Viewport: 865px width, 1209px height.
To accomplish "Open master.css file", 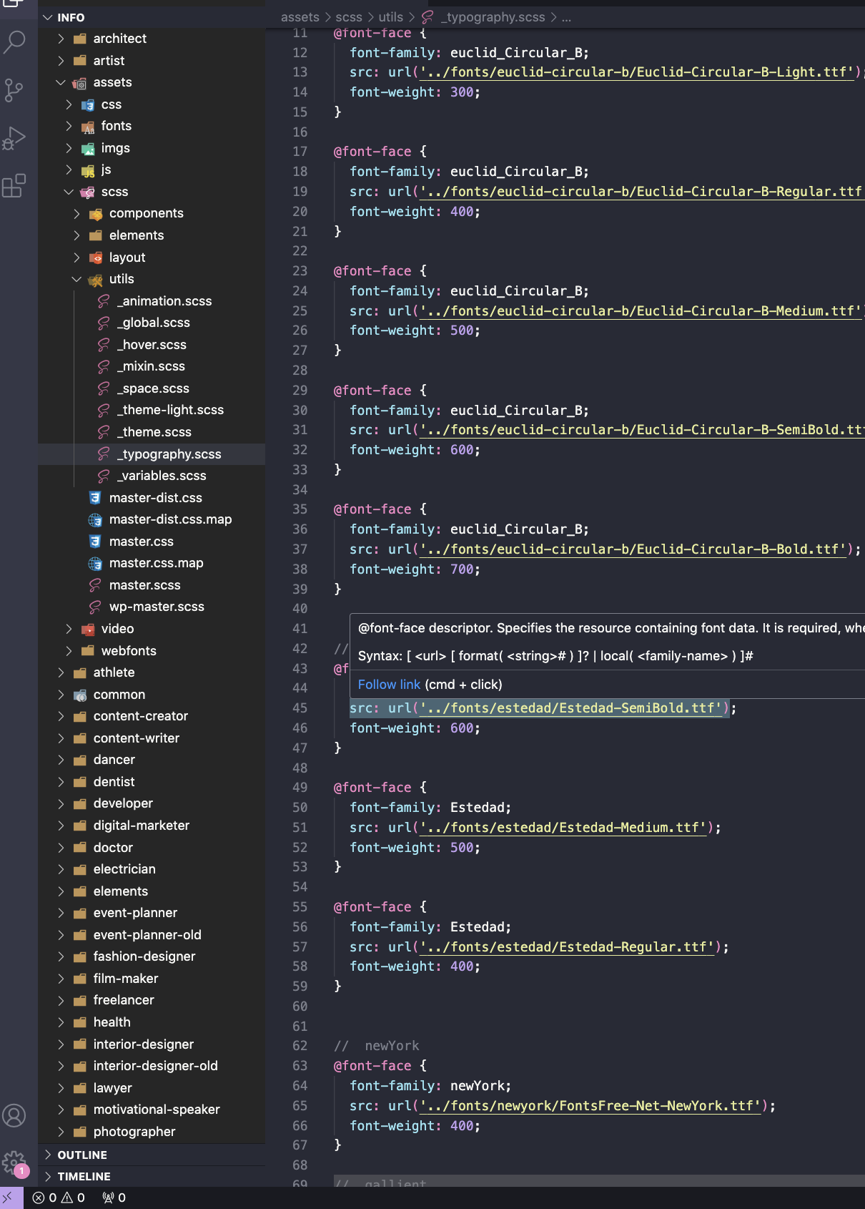I will 141,542.
